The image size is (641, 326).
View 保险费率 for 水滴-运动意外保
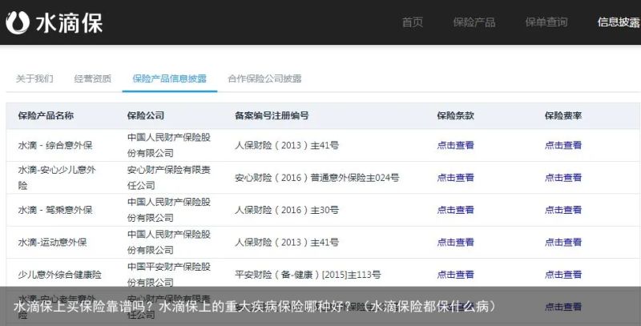563,242
